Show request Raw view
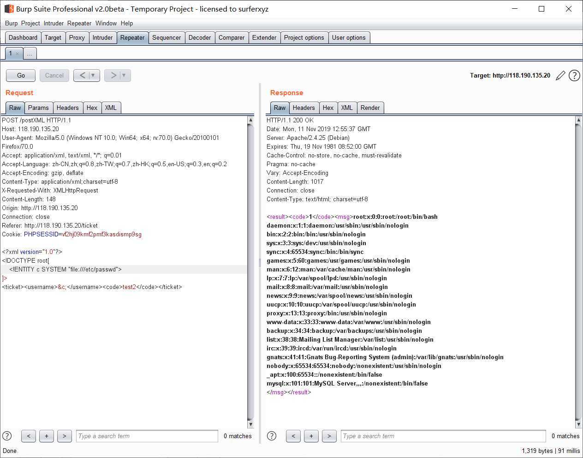Image resolution: width=583 pixels, height=458 pixels. (15, 108)
